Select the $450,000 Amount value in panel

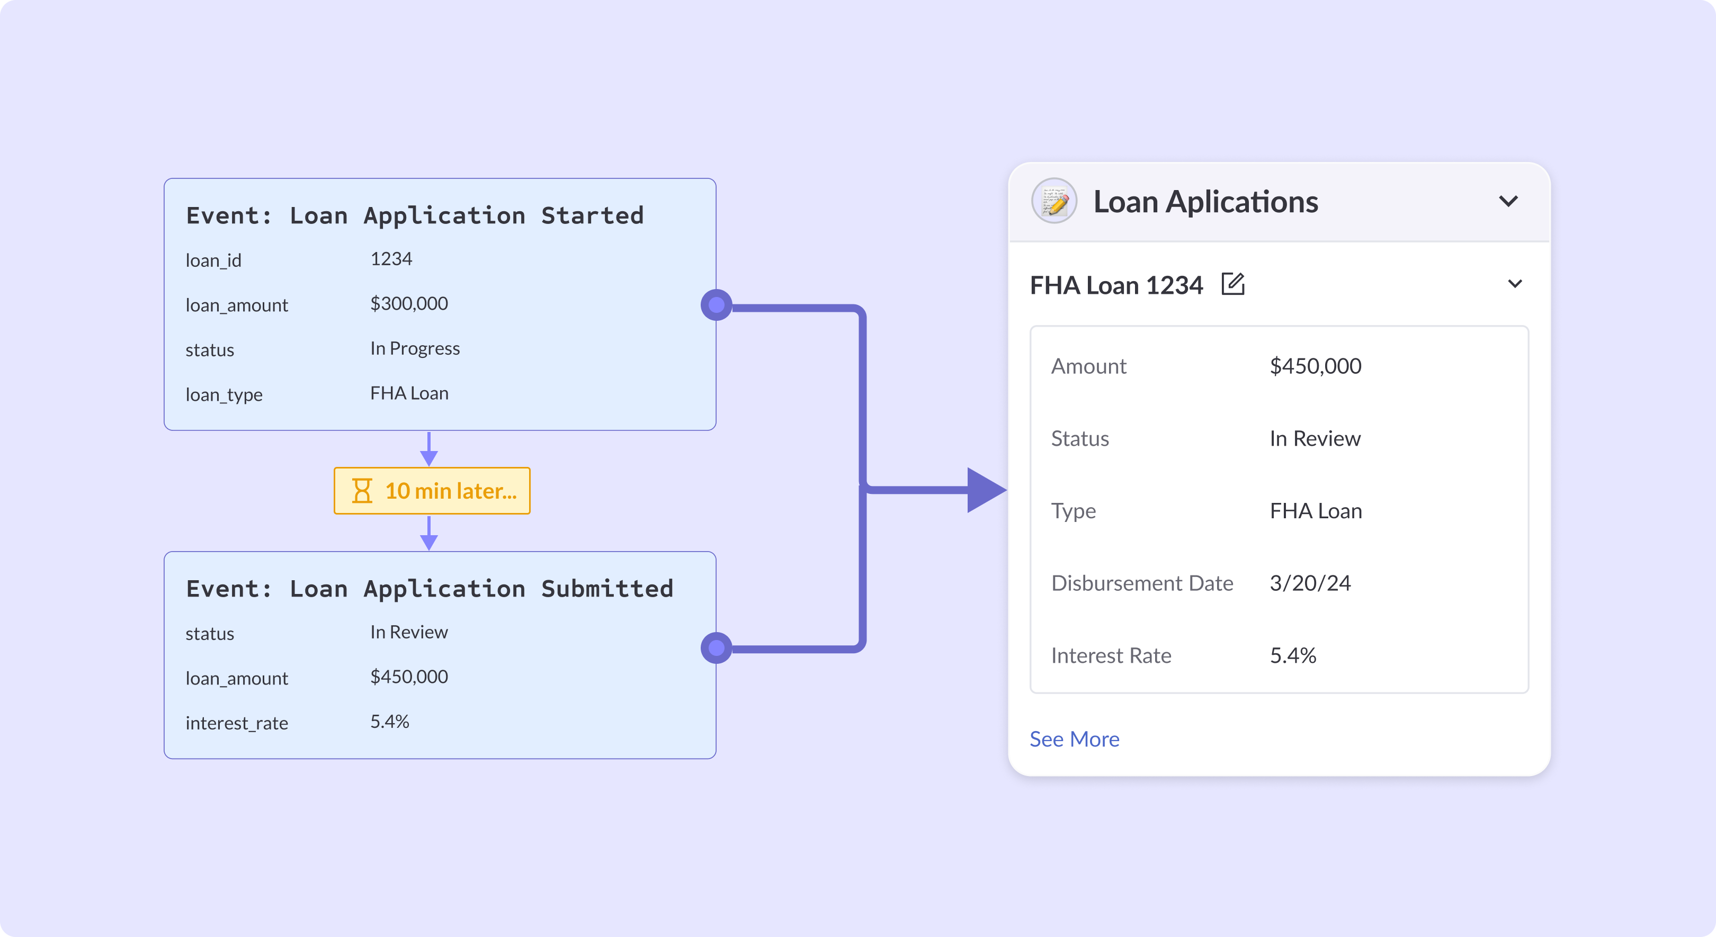[1316, 366]
